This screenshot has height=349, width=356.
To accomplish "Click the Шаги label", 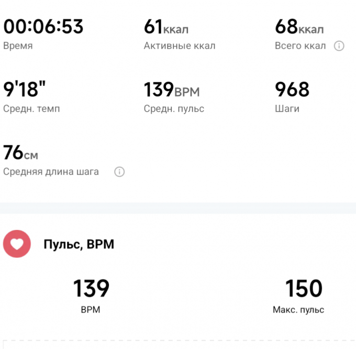I will (287, 109).
